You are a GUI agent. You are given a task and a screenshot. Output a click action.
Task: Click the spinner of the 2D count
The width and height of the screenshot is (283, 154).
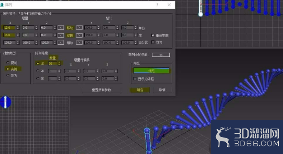[59, 71]
